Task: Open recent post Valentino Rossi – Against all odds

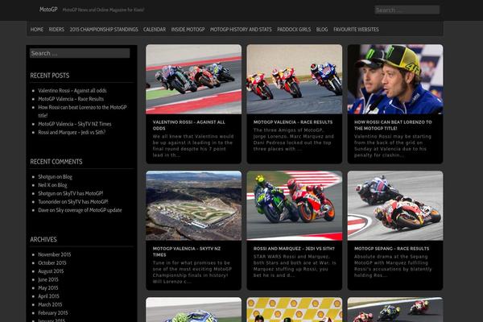Action: click(x=72, y=91)
